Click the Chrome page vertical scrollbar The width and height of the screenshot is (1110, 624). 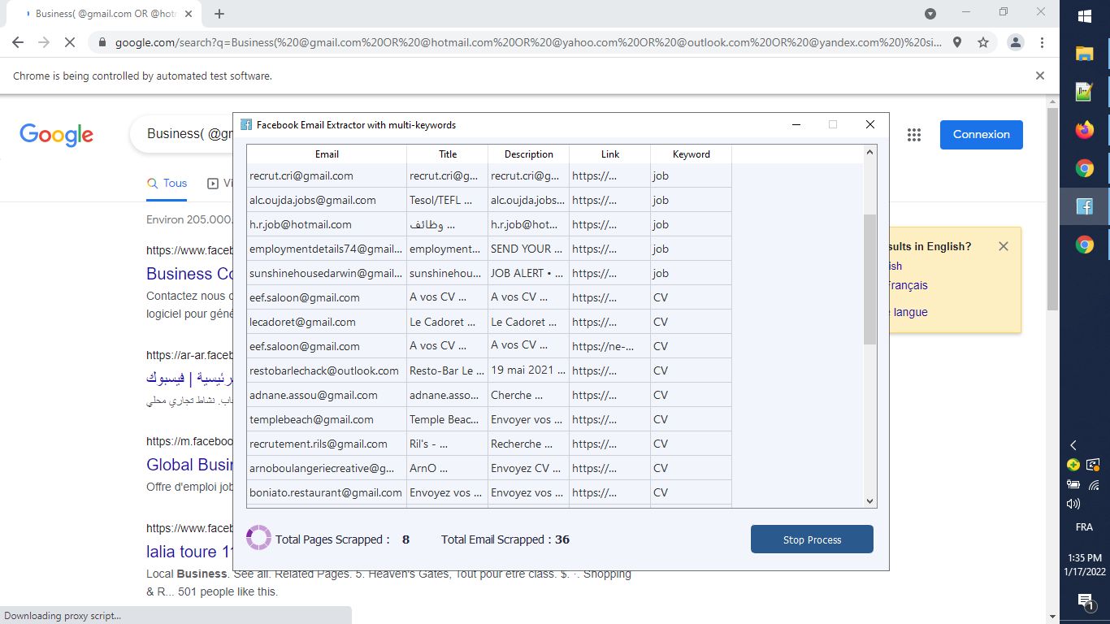[x=1053, y=208]
